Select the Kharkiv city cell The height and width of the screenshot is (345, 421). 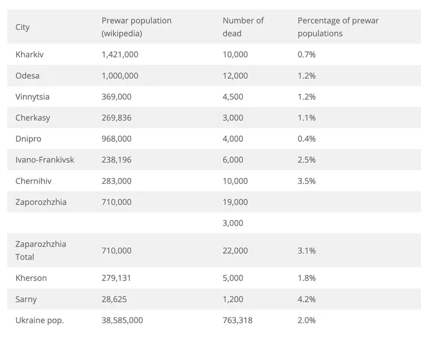(29, 54)
